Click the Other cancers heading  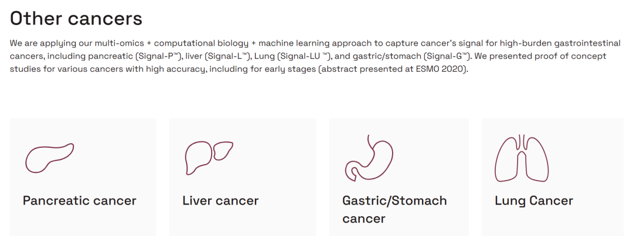pos(76,18)
